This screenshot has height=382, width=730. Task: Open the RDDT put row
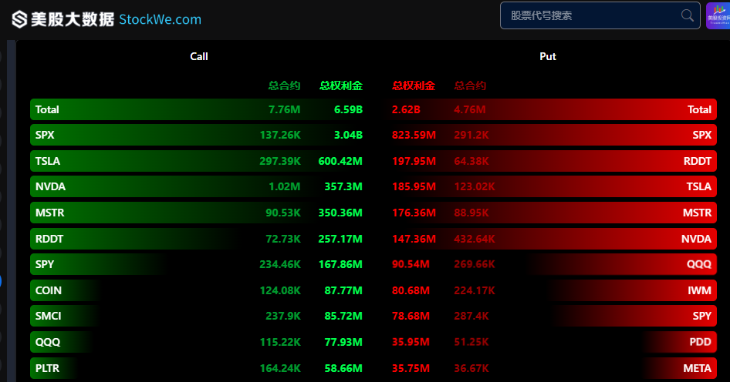pyautogui.click(x=552, y=161)
